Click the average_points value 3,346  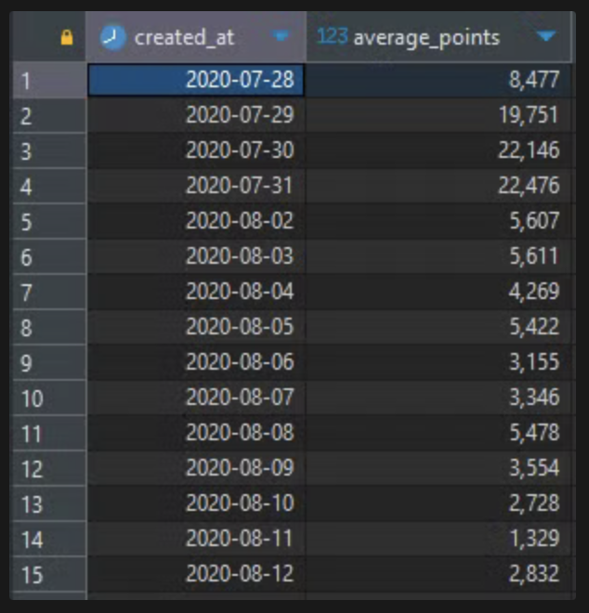coord(438,398)
